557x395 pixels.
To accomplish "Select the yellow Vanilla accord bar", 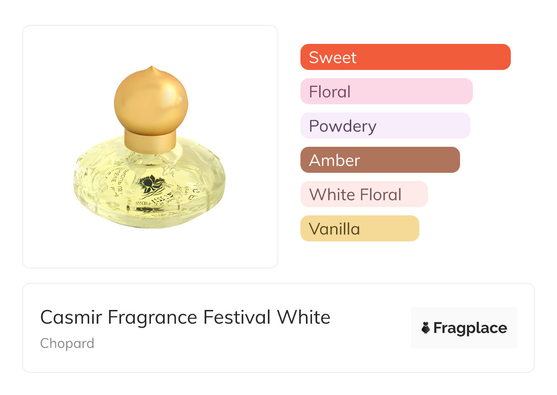I will pos(359,229).
